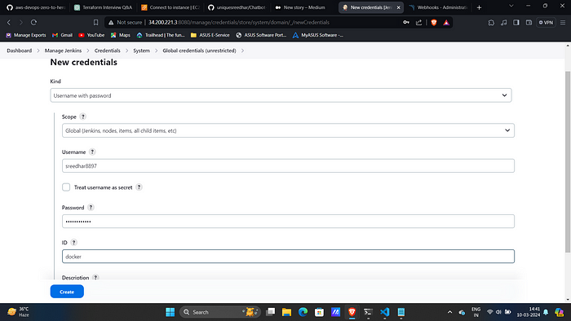Screen dimensions: 571x321
Task: Click the page vertical scrollbar
Action: [x=568, y=161]
